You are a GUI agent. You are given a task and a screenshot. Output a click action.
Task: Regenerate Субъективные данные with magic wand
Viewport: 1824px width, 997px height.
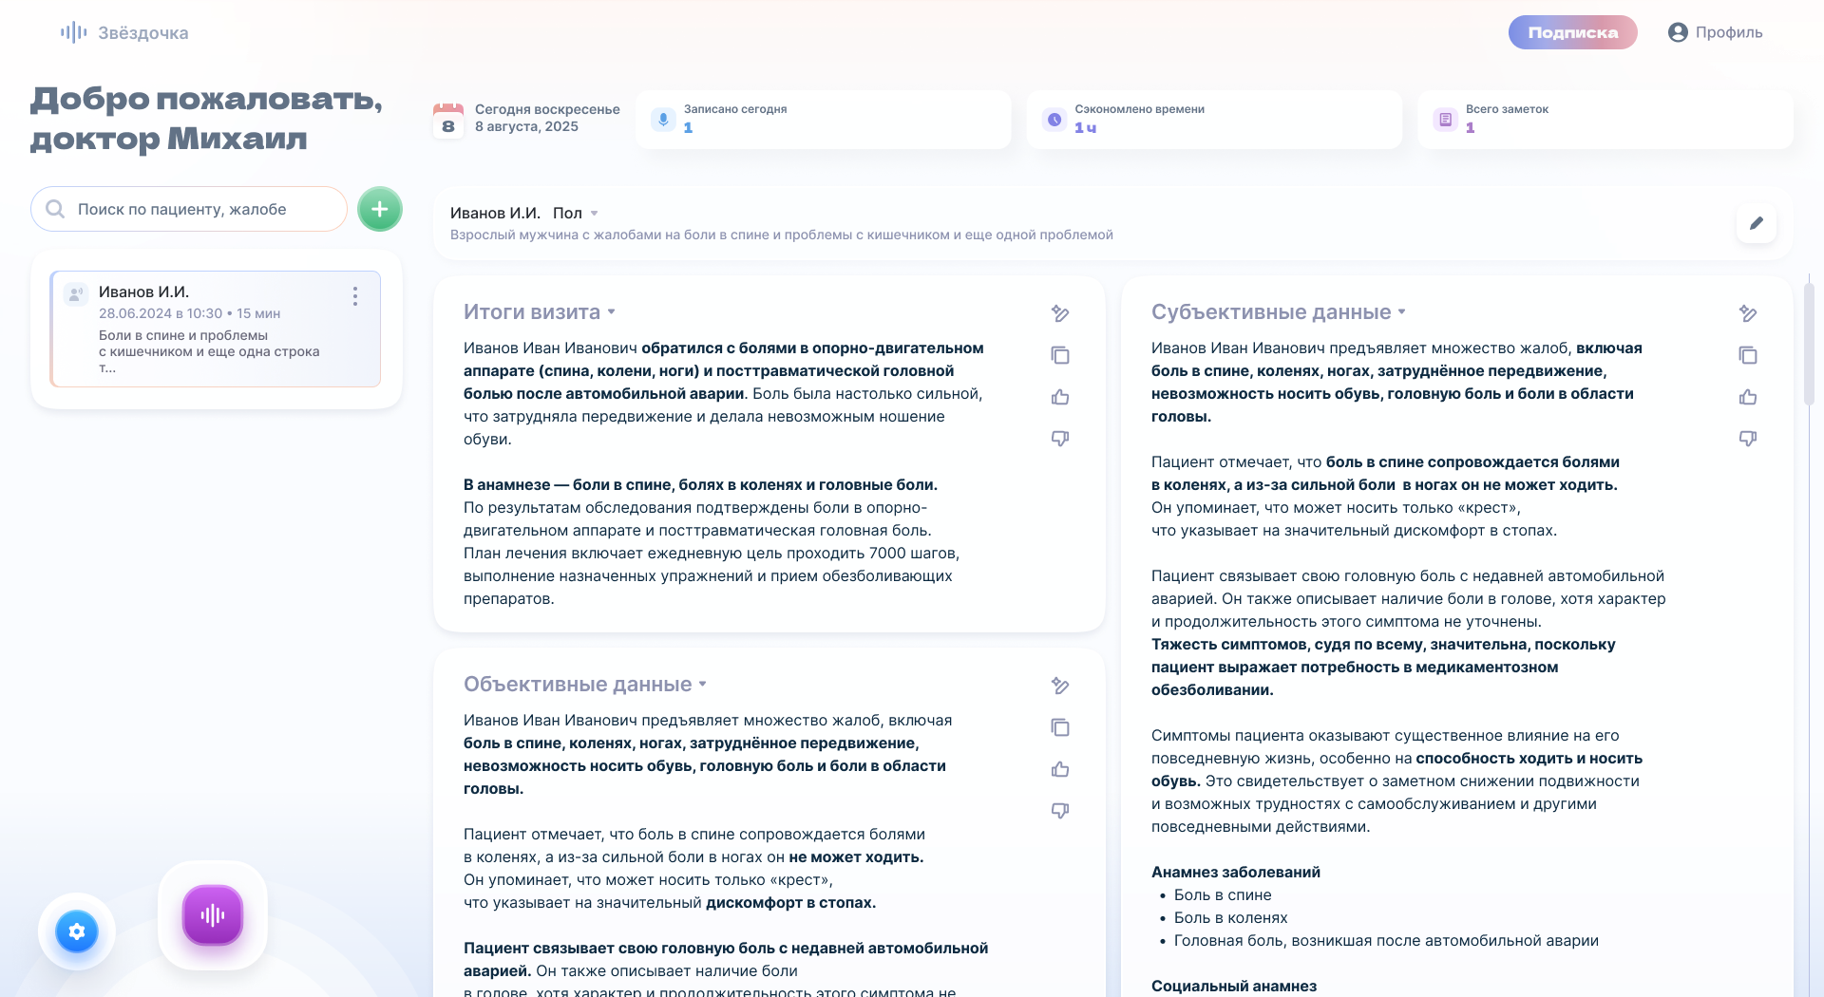(1748, 313)
